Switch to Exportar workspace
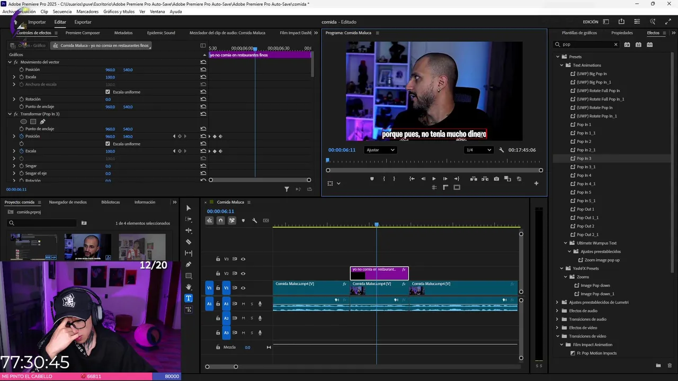The height and width of the screenshot is (381, 678). 83,22
